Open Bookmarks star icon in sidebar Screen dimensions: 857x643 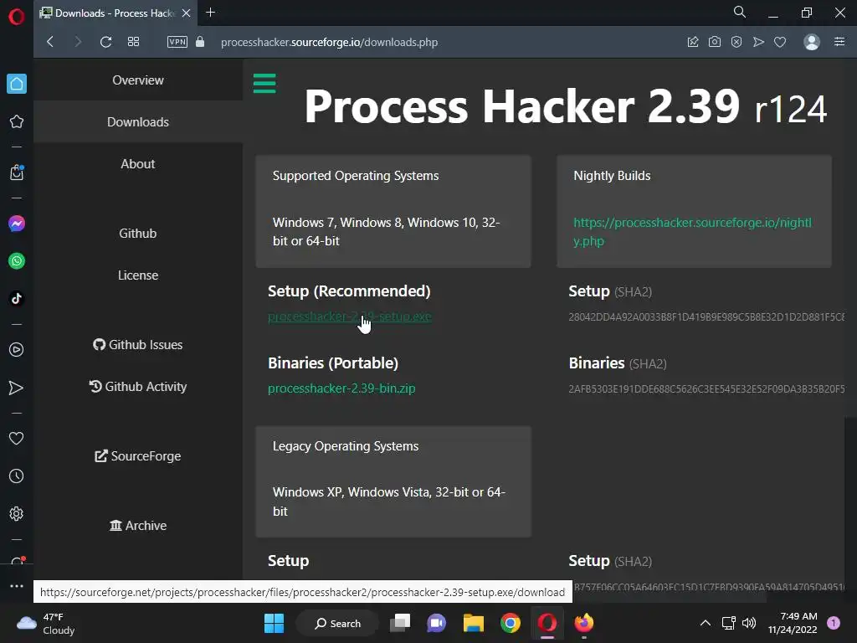coord(17,121)
